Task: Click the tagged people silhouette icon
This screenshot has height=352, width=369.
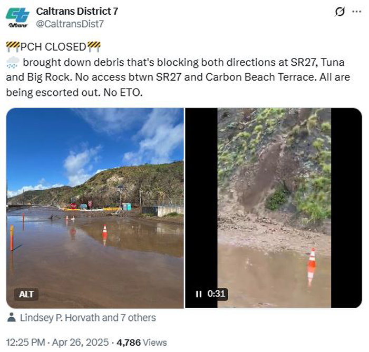Action: coord(12,318)
